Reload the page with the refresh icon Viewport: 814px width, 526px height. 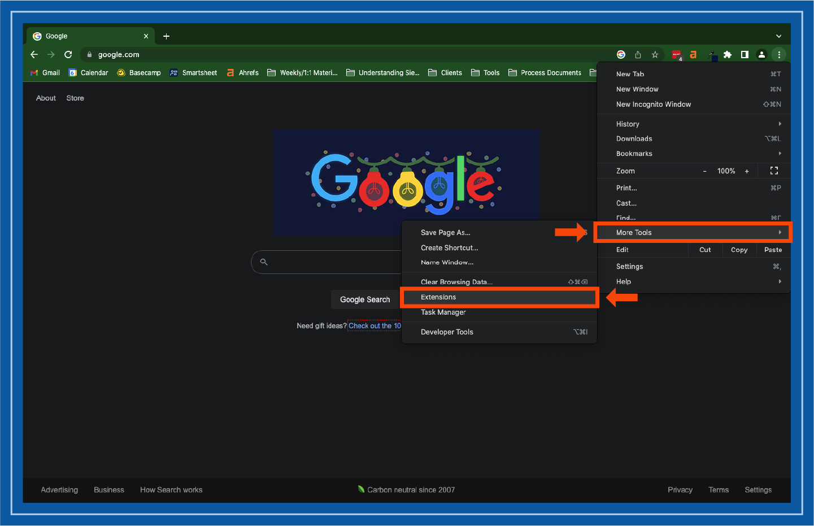(x=68, y=55)
